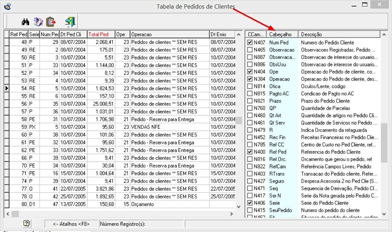This screenshot has height=232, width=392.
Task: Click orders grid horizontal scrollbar left arrow
Action: pyautogui.click(x=8, y=214)
